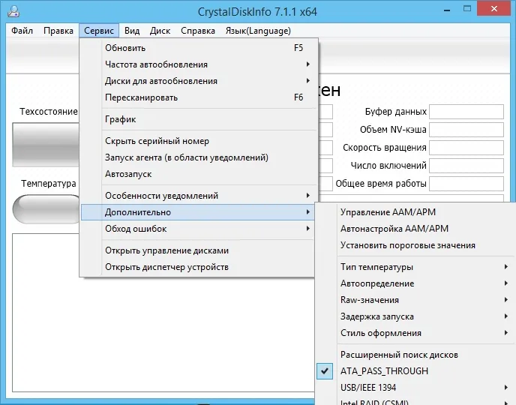Click the Техсостояние status button
The height and width of the screenshot is (405, 516).
[x=46, y=145]
